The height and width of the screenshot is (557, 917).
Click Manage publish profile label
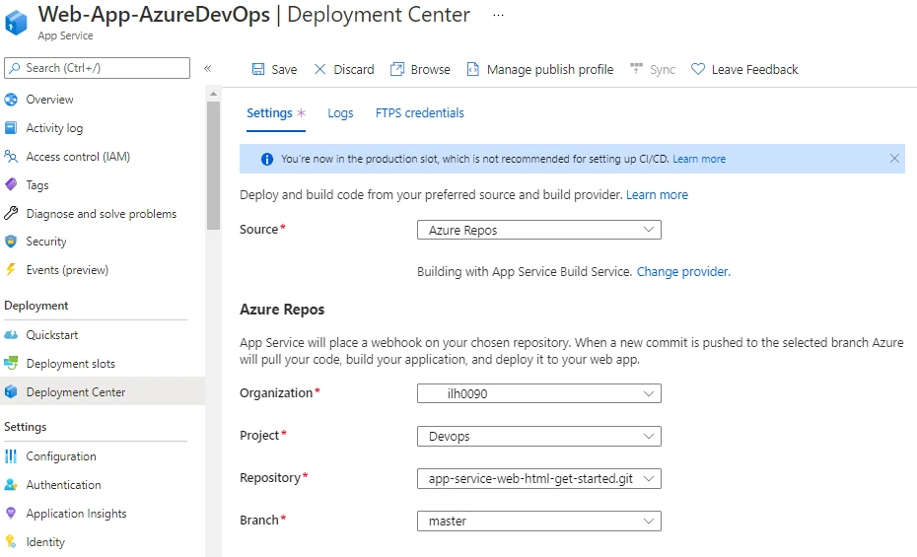tap(550, 70)
